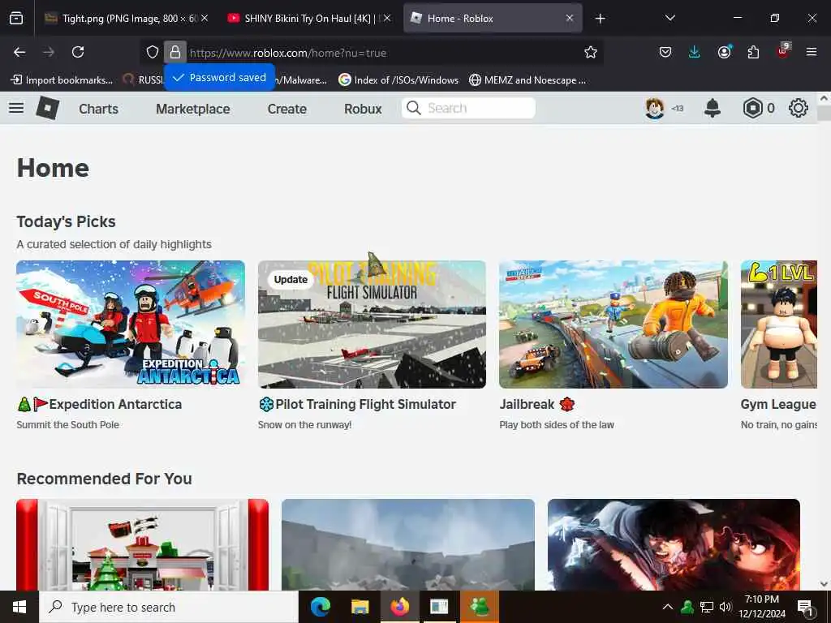Show hidden system tray icons
Screen dimensions: 831x623
(x=668, y=607)
